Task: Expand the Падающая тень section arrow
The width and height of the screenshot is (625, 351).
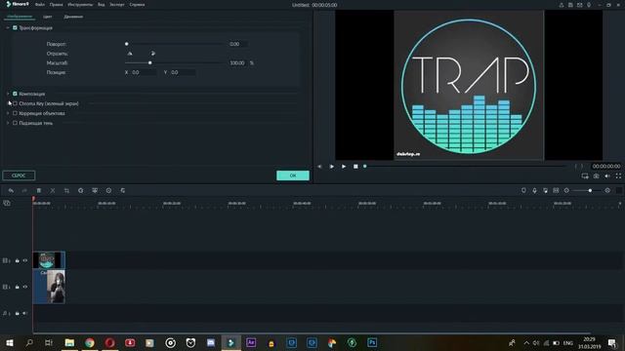Action: point(8,123)
